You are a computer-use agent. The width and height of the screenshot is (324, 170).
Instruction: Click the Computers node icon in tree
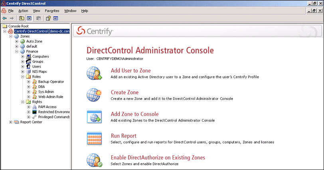click(x=28, y=57)
